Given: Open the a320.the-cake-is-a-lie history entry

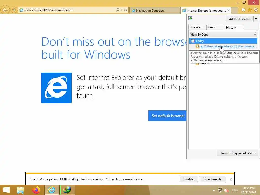Looking at the screenshot, I should [228, 46].
